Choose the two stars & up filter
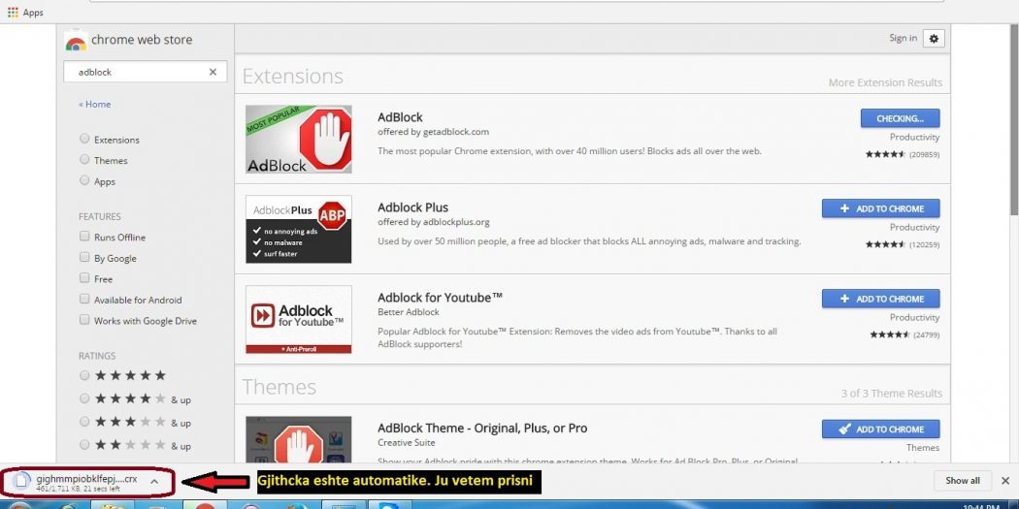 tap(84, 445)
